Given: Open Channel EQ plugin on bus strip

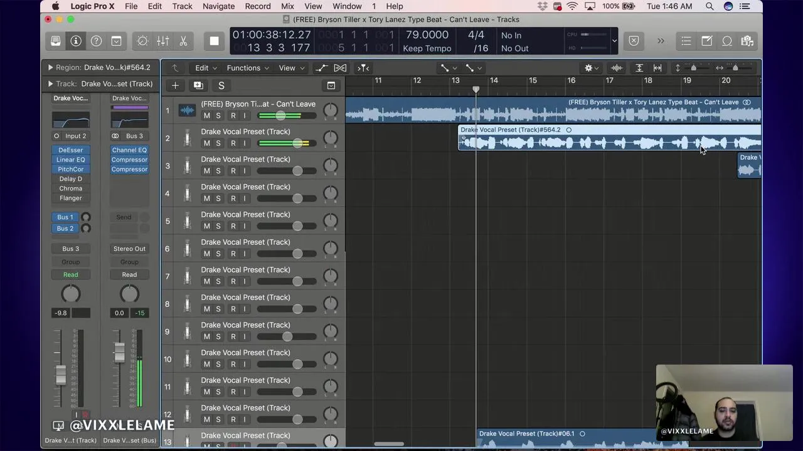Looking at the screenshot, I should pos(129,150).
